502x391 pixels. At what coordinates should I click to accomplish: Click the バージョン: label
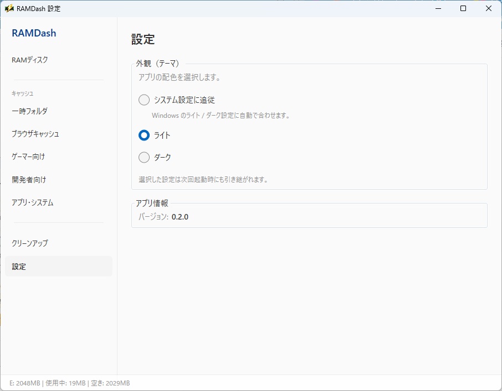pos(153,217)
